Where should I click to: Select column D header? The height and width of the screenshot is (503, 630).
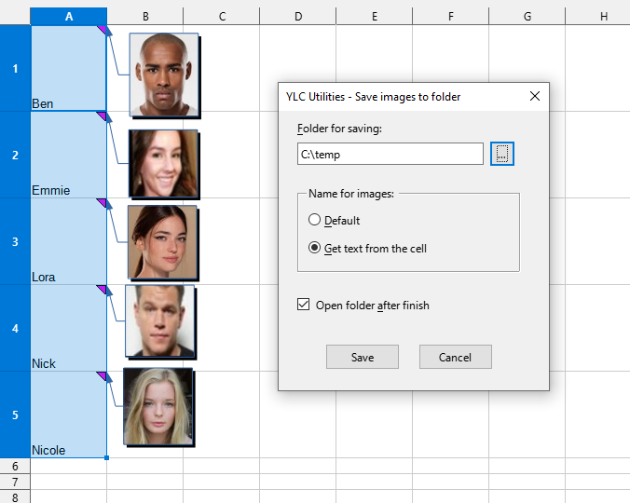[x=297, y=17]
